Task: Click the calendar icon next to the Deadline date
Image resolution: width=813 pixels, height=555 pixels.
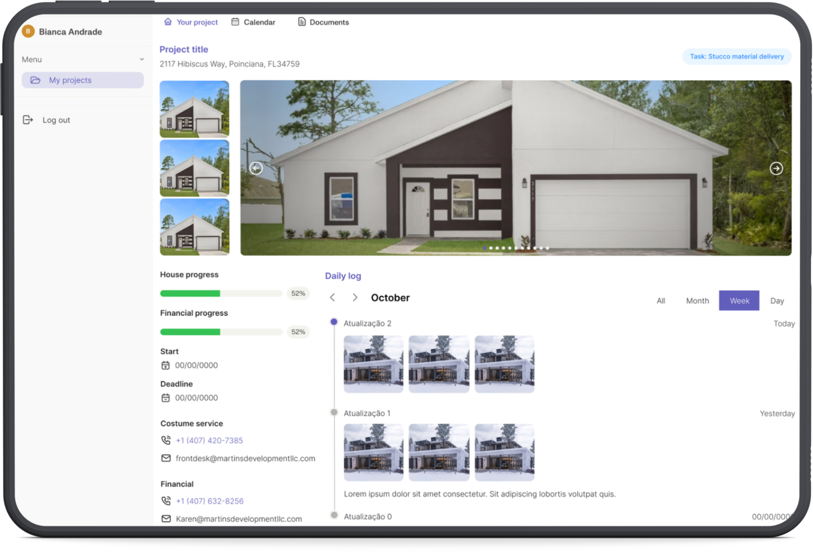Action: coord(165,398)
